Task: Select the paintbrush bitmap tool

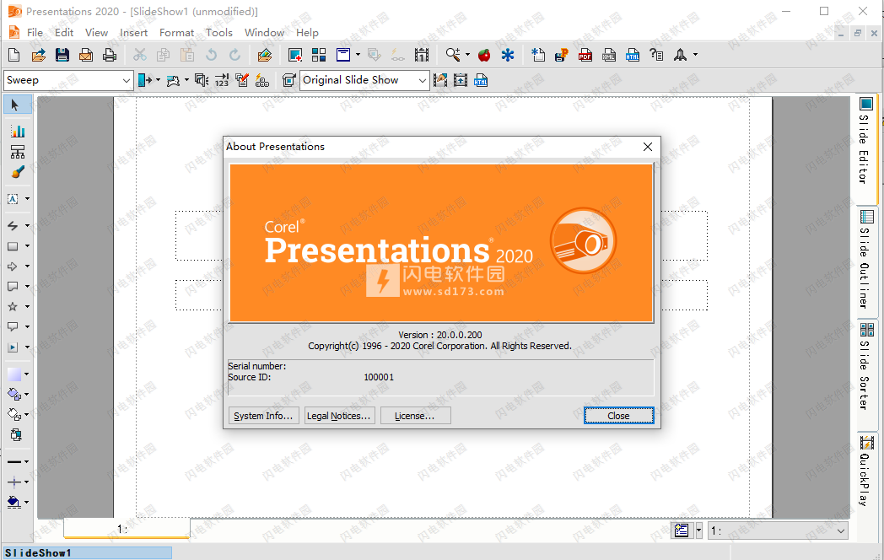Action: tap(18, 172)
